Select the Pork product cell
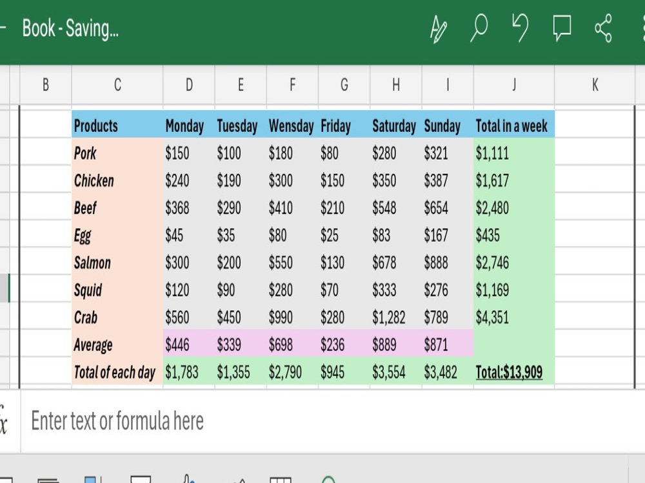This screenshot has width=645, height=483. tap(117, 153)
